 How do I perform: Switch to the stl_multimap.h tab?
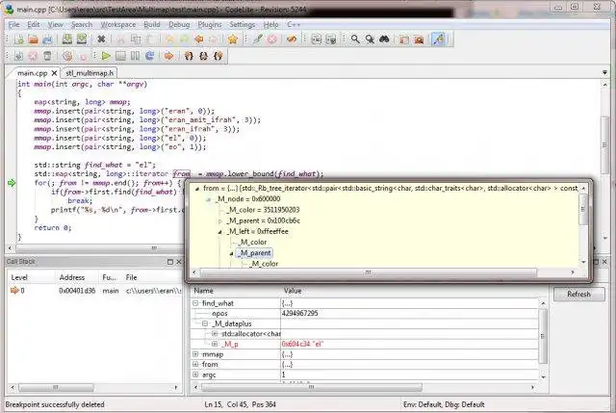pyautogui.click(x=90, y=72)
